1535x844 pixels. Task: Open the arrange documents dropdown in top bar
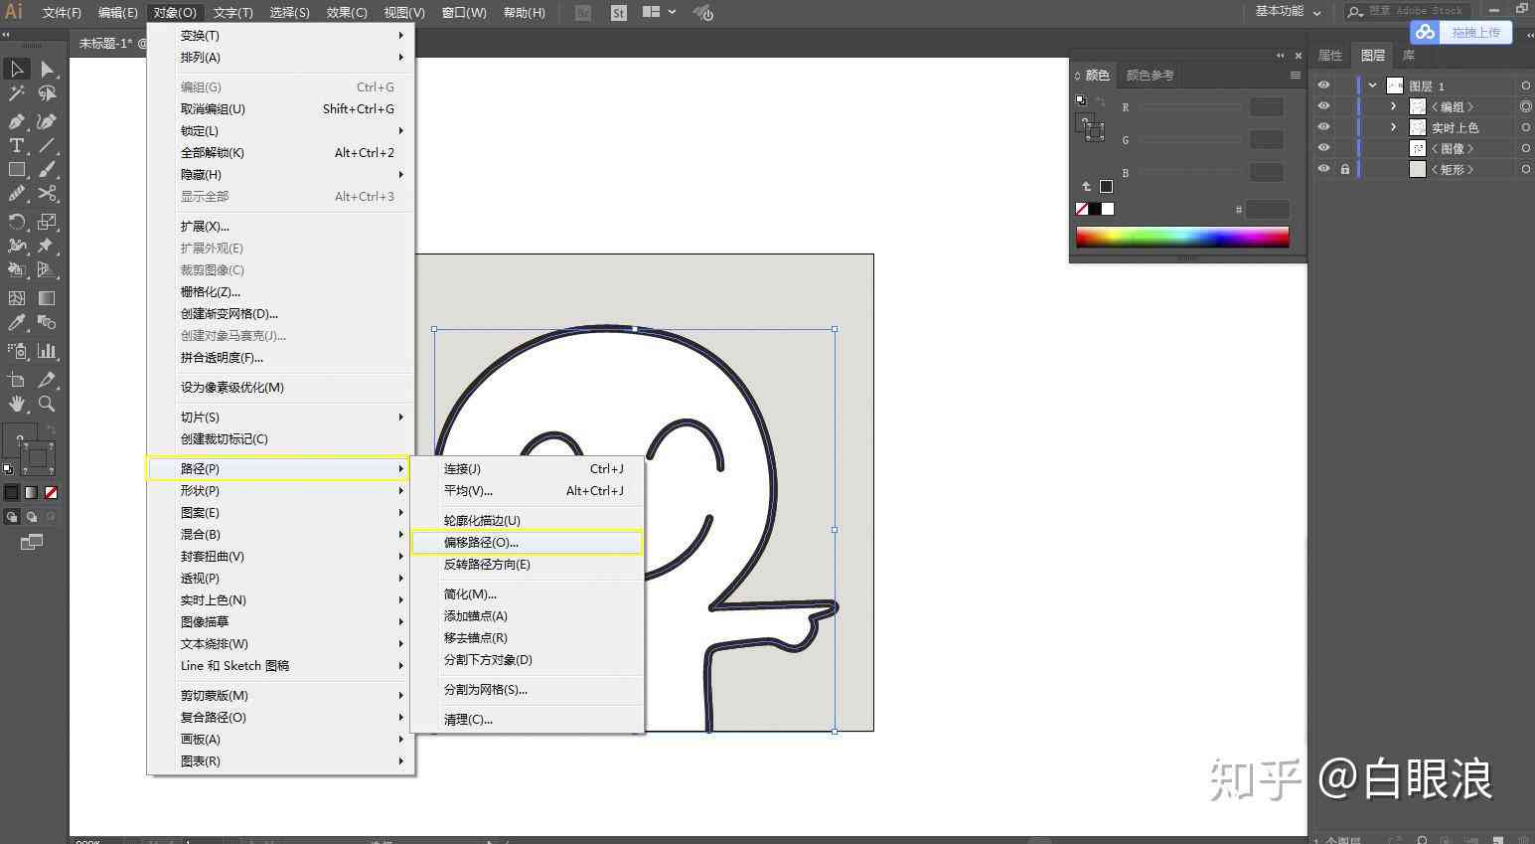(659, 12)
